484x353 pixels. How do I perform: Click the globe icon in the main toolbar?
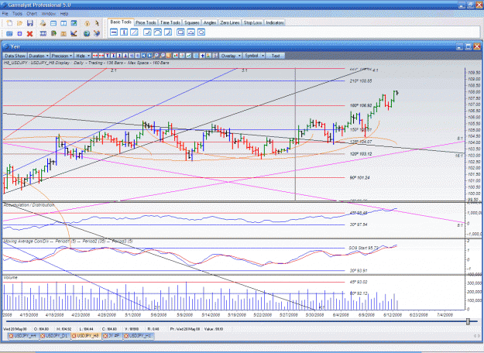point(87,33)
